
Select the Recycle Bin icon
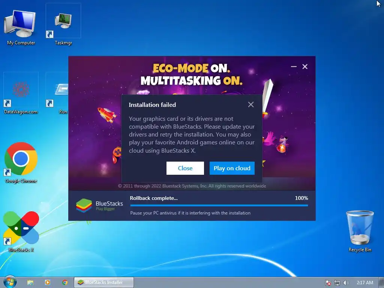pyautogui.click(x=360, y=231)
